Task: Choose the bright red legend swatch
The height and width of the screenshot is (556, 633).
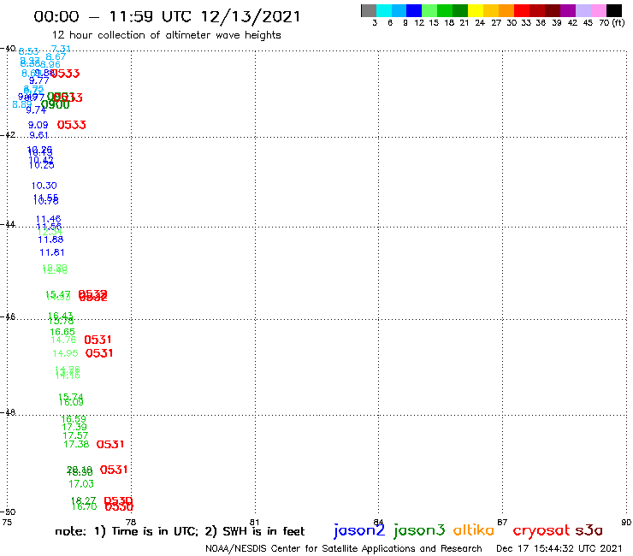Action: tap(522, 11)
